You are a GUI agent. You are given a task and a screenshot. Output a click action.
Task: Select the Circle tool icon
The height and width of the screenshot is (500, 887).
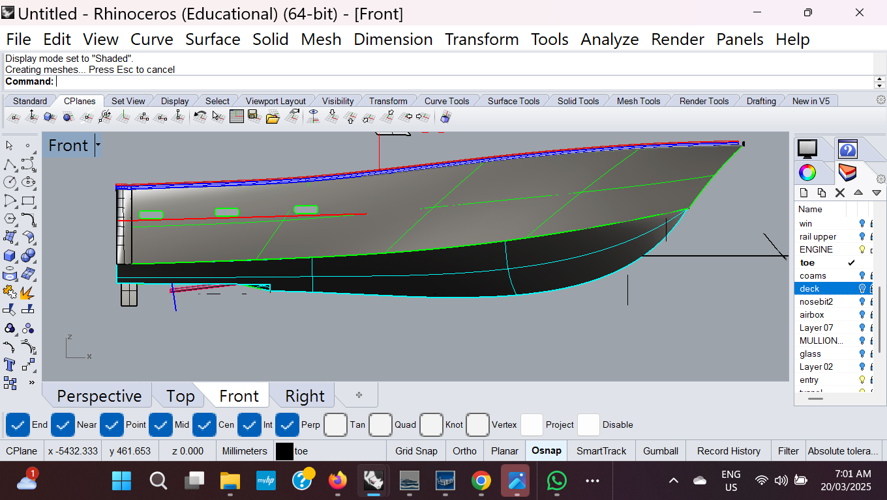click(x=10, y=182)
